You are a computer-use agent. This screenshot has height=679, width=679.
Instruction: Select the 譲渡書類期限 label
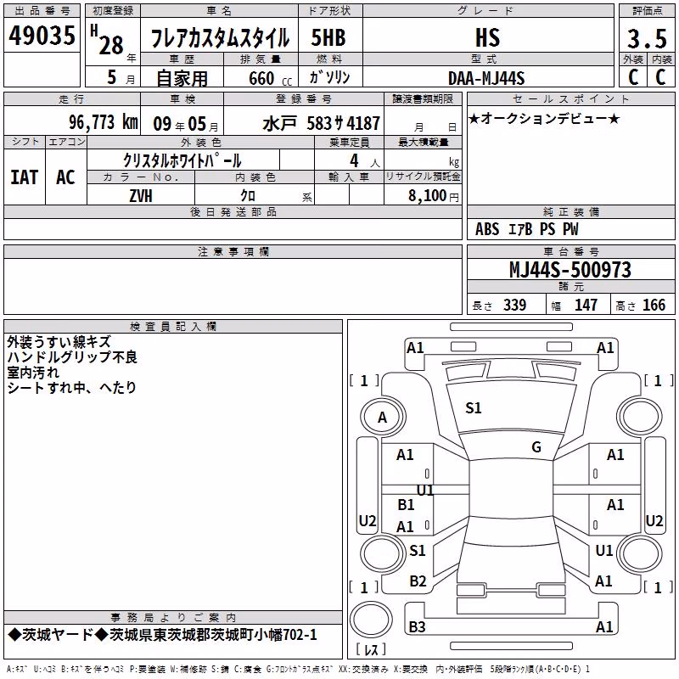coord(423,99)
